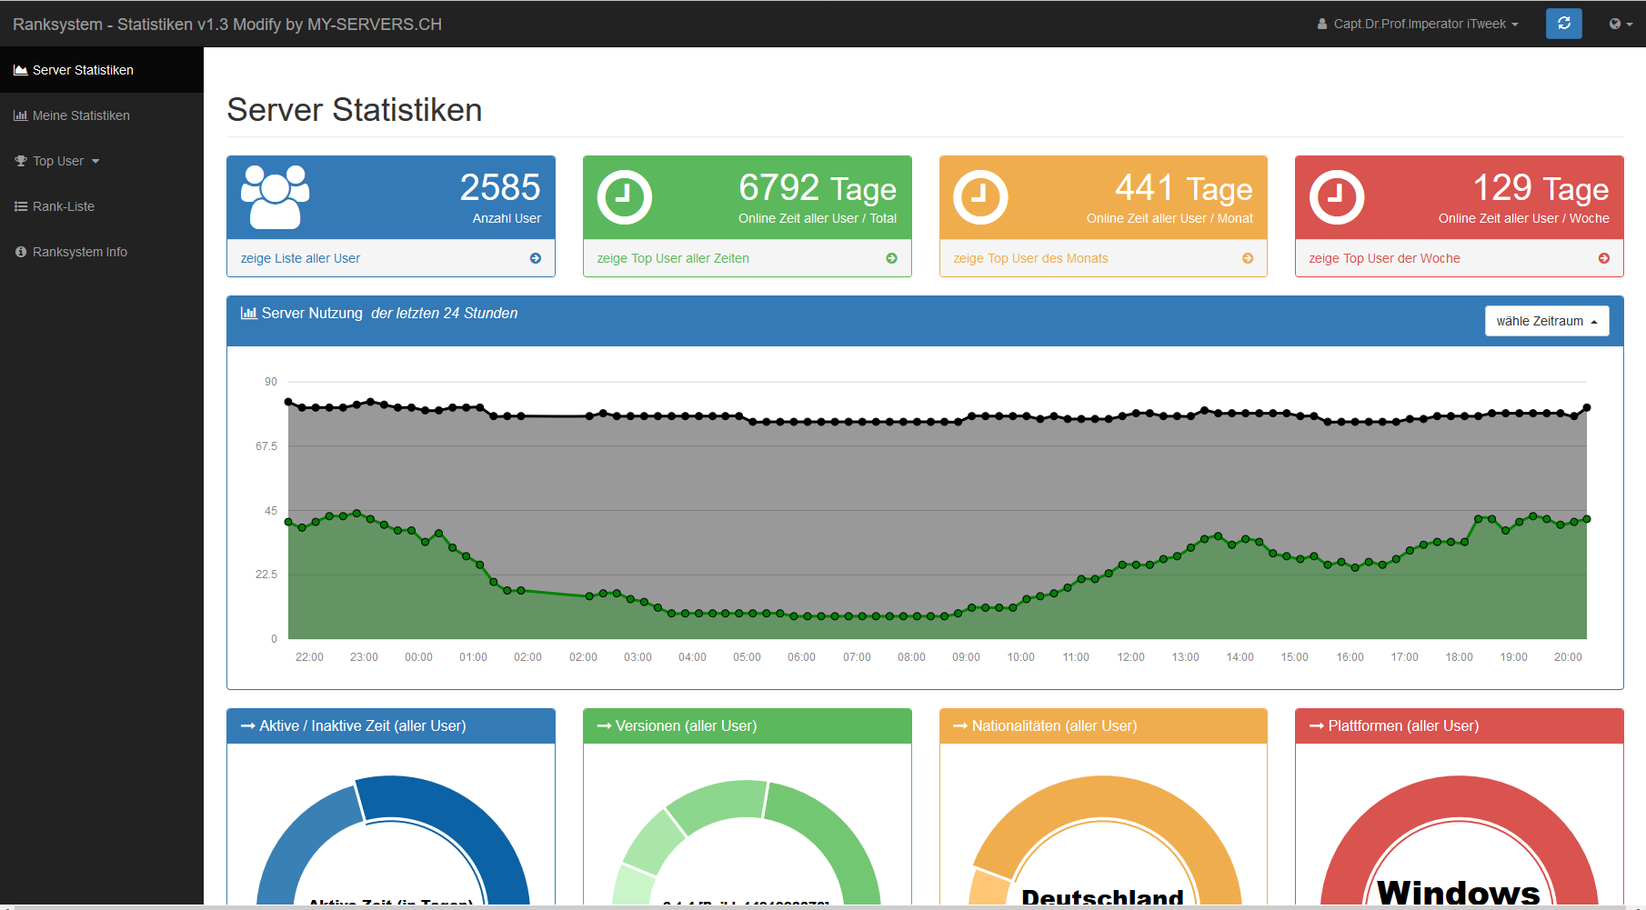
Task: Click the blue refresh button in header
Action: [x=1563, y=24]
